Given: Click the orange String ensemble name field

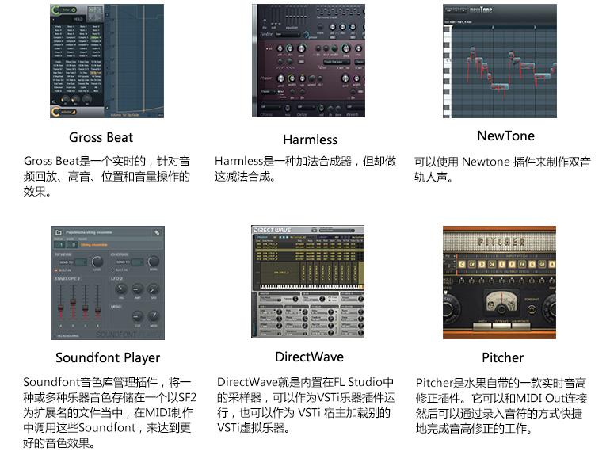Looking at the screenshot, I should click(x=120, y=245).
